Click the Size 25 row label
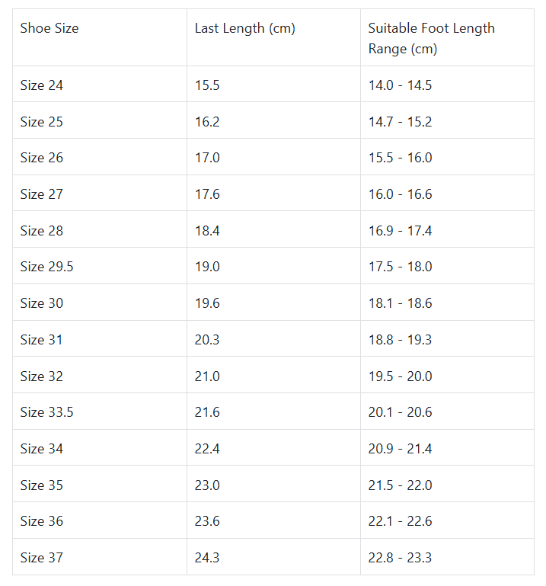Screen dimensions: 546x586 pyautogui.click(x=42, y=122)
